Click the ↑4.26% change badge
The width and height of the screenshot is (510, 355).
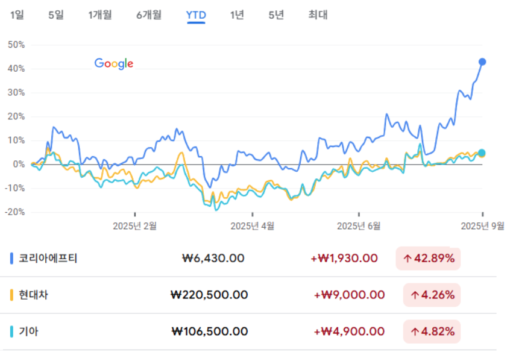tap(432, 295)
